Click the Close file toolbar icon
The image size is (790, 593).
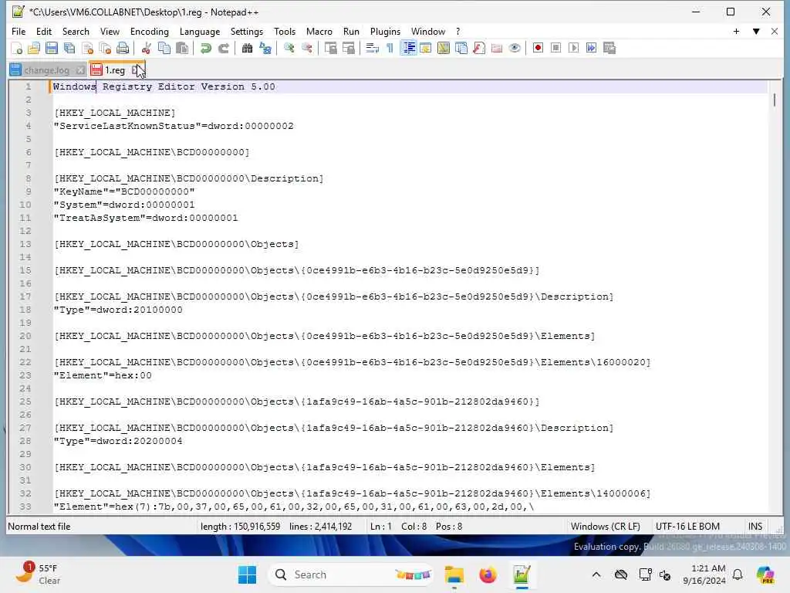click(x=87, y=48)
